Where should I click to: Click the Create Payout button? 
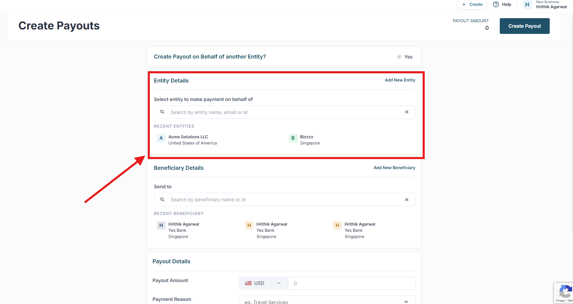pyautogui.click(x=524, y=26)
